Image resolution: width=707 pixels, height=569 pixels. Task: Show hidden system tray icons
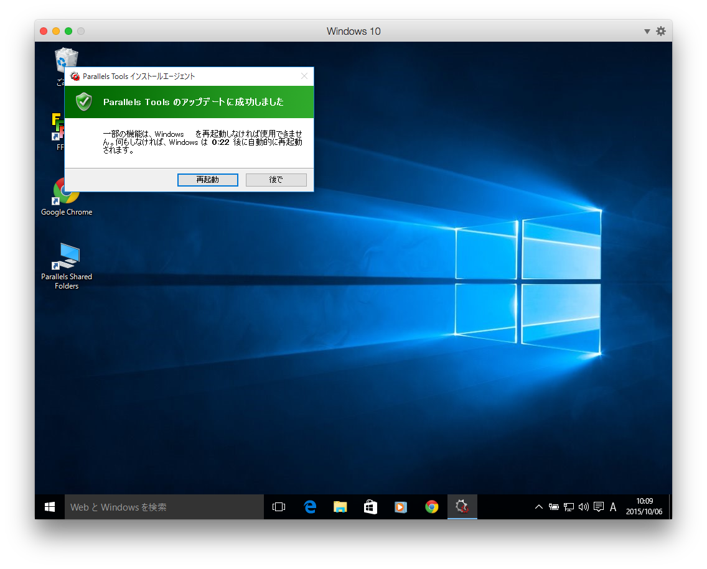538,507
